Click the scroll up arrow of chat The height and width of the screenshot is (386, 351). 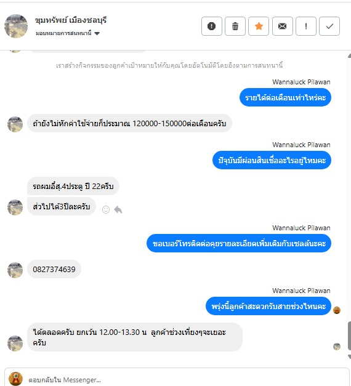click(x=349, y=56)
